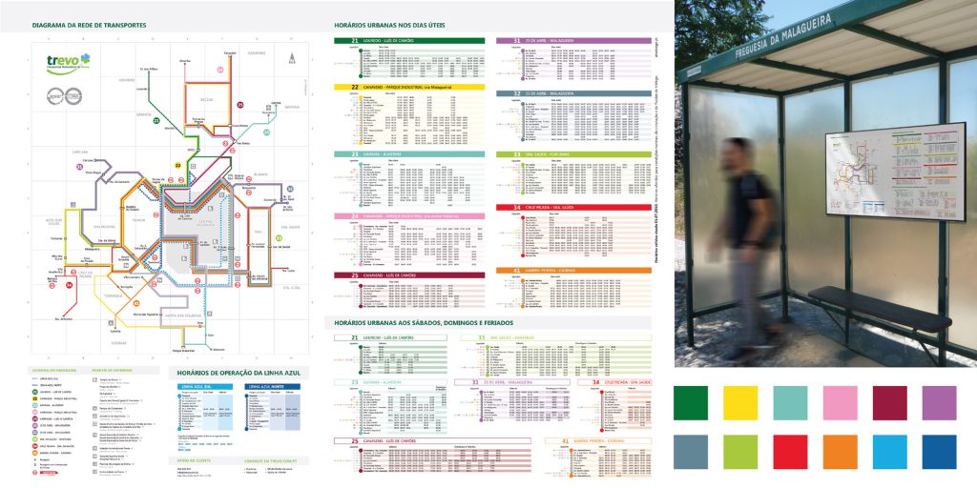Click line 25 badge in the diagram legend
This screenshot has height=488, width=977.
[35, 418]
